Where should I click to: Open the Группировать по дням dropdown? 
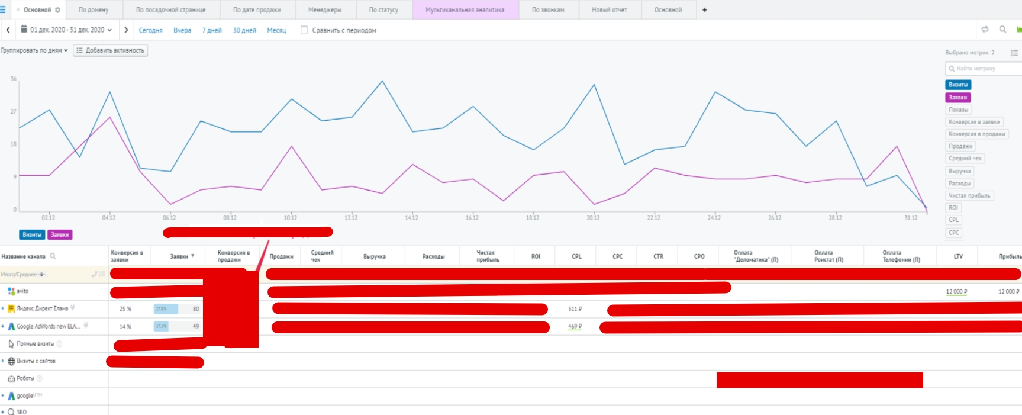click(34, 50)
